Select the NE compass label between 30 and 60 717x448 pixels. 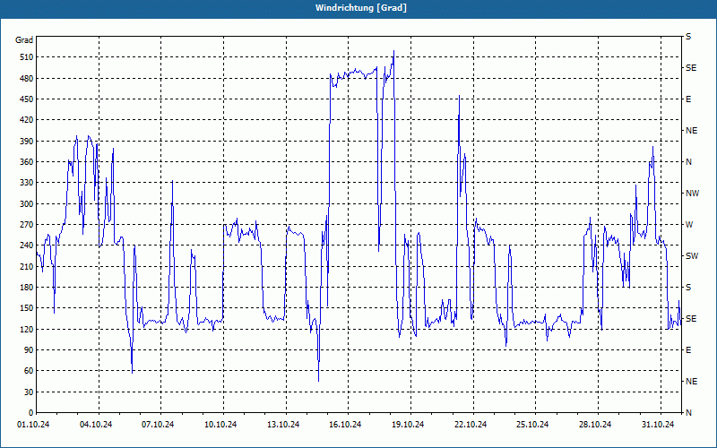pos(691,382)
